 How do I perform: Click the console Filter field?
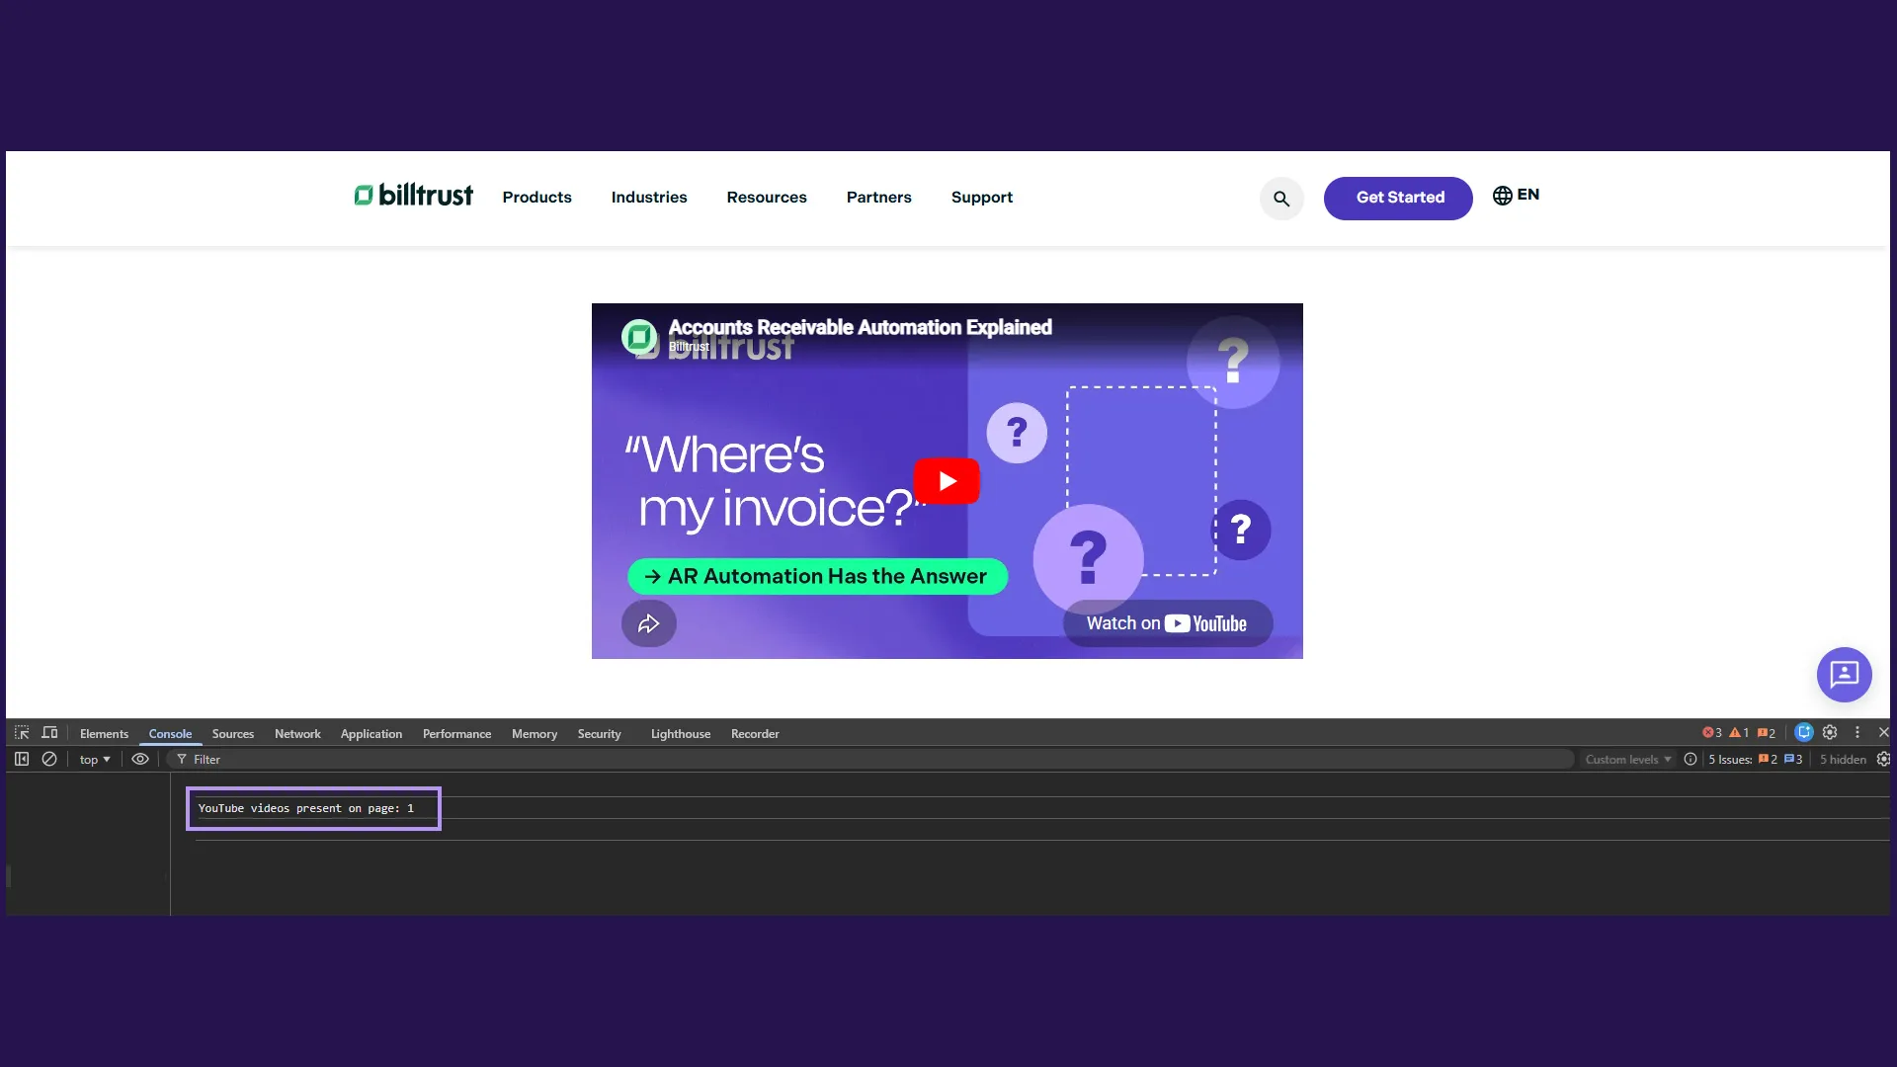[869, 759]
